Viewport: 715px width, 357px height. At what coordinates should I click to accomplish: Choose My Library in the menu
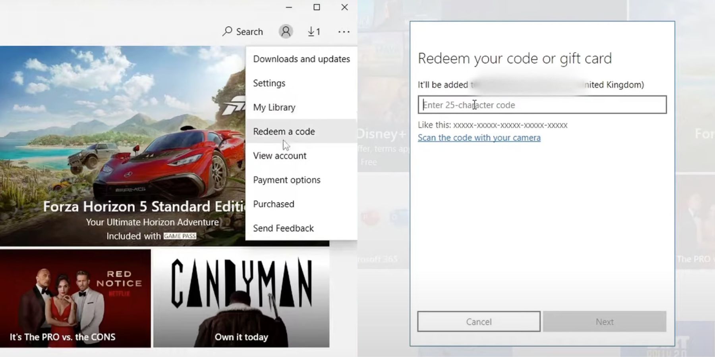pos(301,107)
